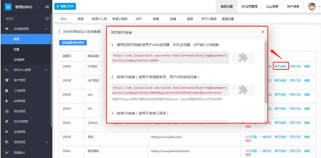Screen dimensions: 321x158
Task: Click the edit icon next to 旅游1
Action: [x=47, y=19]
